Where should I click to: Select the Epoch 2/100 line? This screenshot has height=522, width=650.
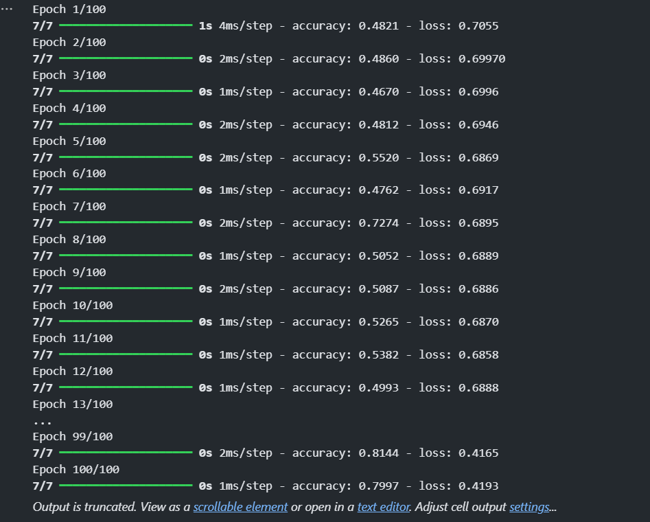[x=69, y=43]
